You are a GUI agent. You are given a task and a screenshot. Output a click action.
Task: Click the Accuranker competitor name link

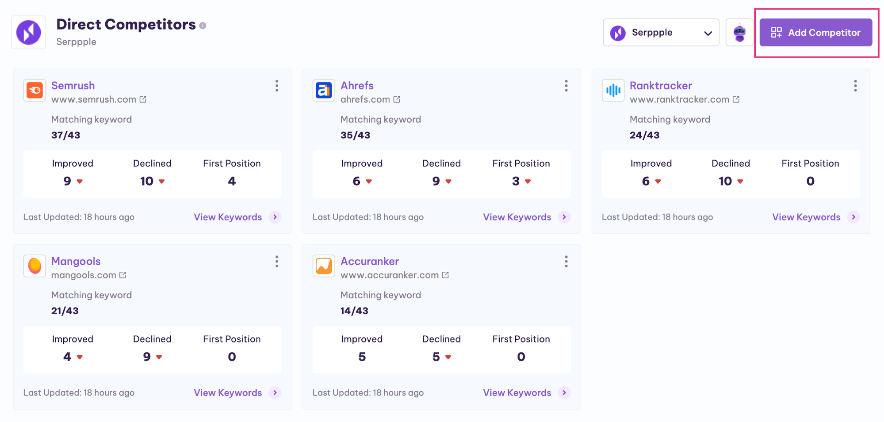click(370, 261)
